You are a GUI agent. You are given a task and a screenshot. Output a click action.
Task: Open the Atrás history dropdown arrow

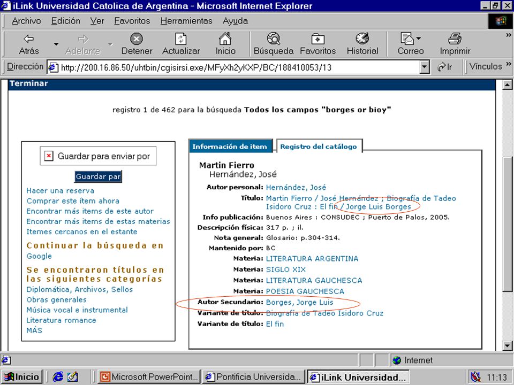coord(56,44)
